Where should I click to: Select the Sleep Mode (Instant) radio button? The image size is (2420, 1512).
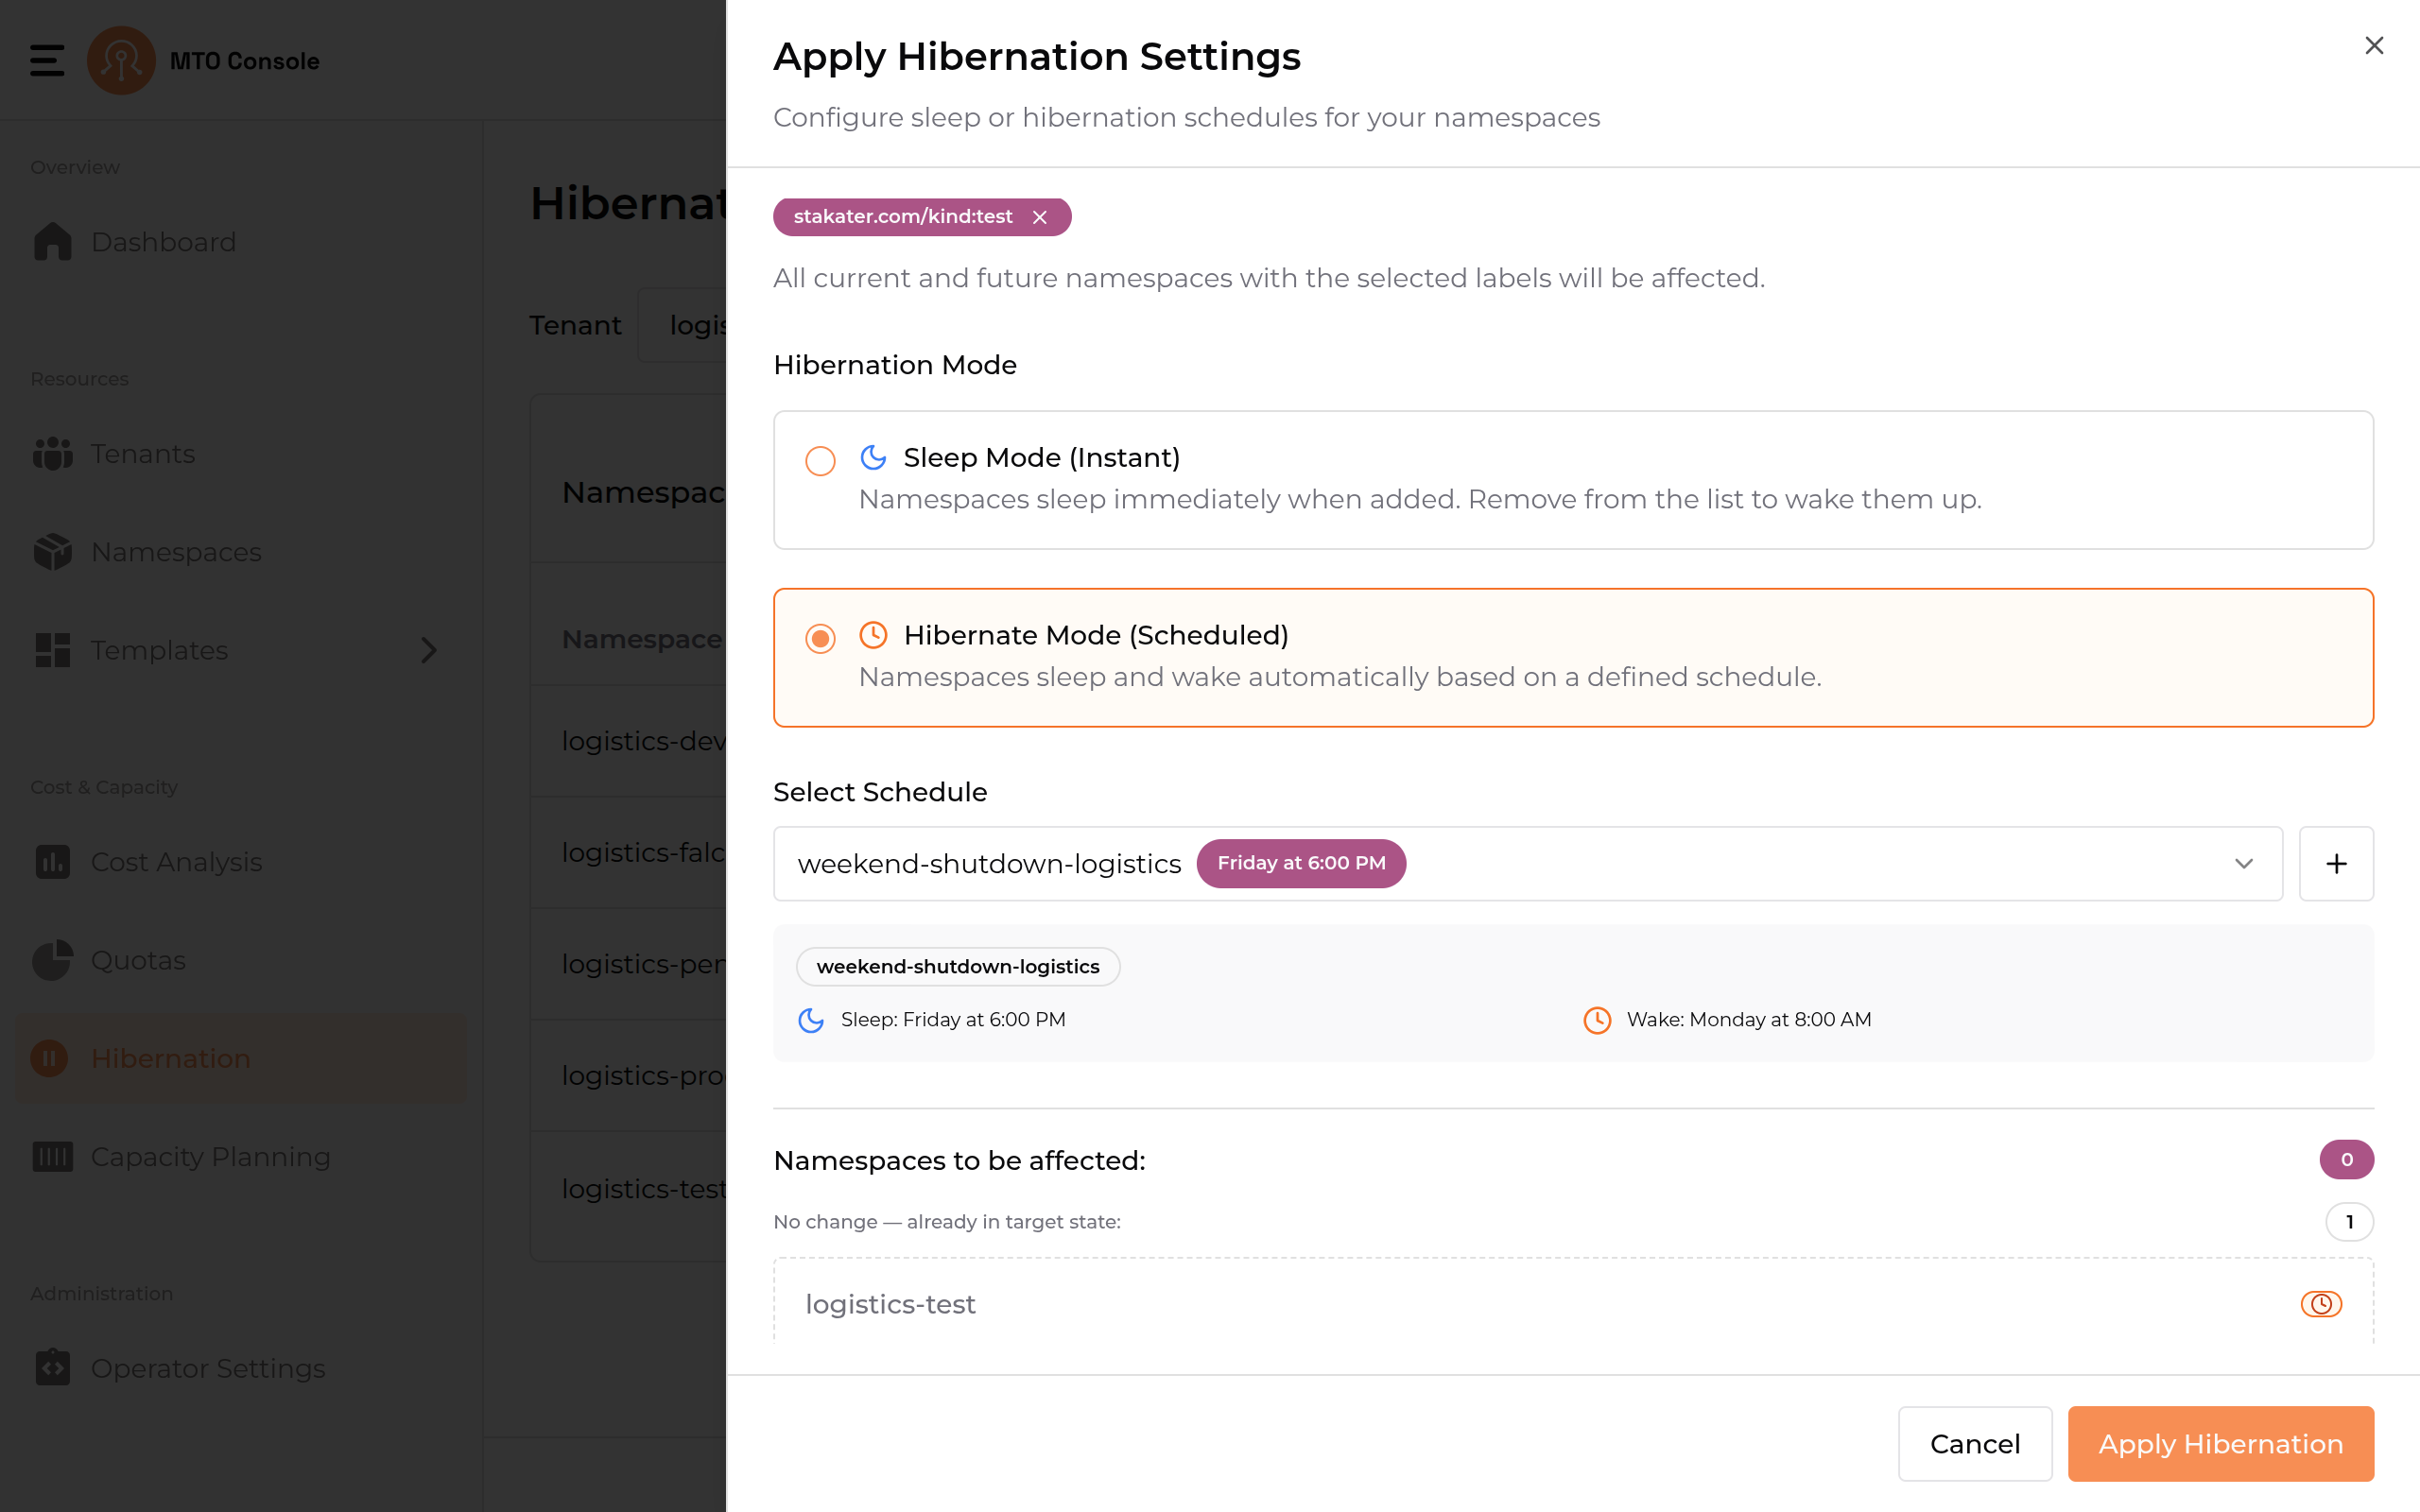(820, 460)
